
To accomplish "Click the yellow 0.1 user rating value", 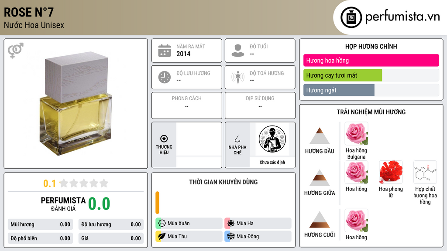I will coord(50,183).
